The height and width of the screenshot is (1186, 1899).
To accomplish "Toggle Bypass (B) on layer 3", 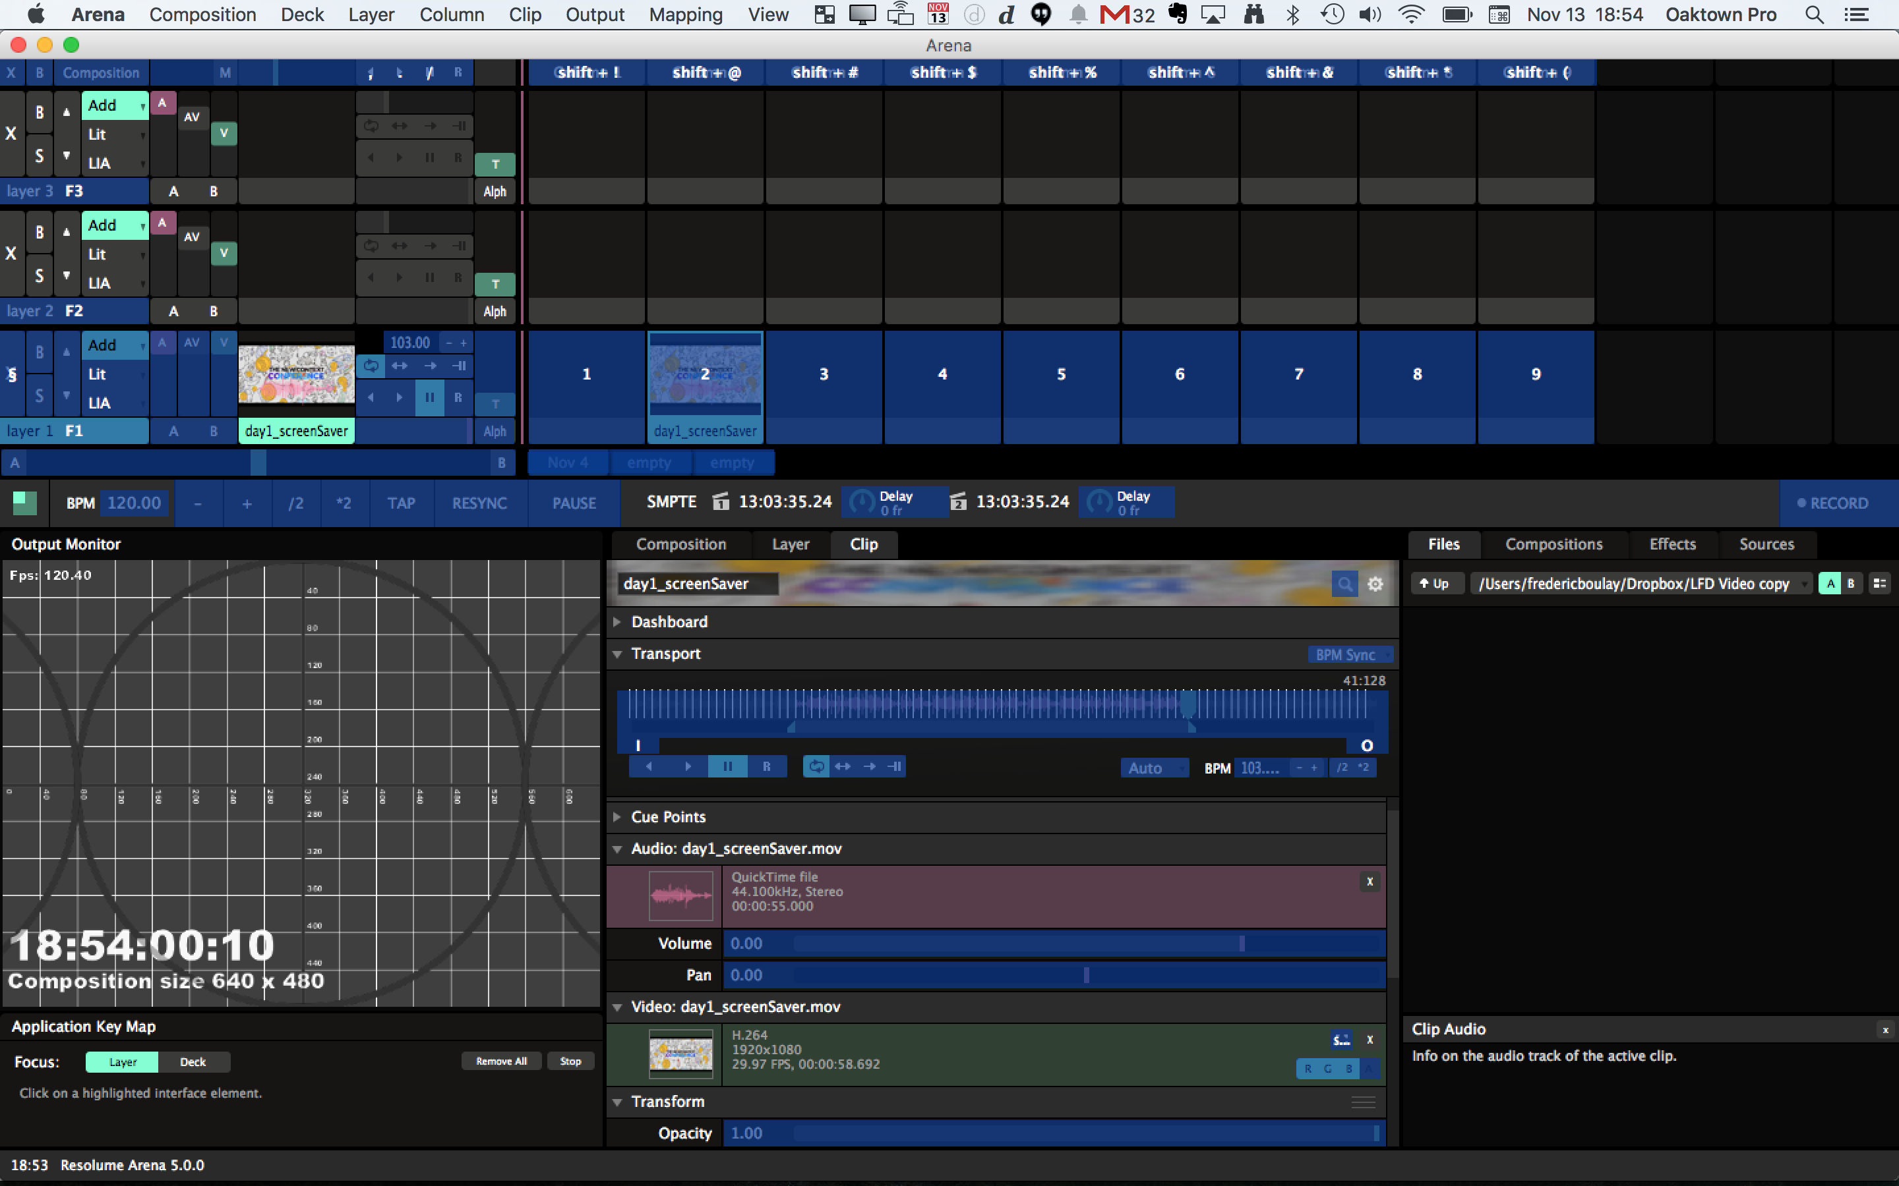I will pos(40,112).
